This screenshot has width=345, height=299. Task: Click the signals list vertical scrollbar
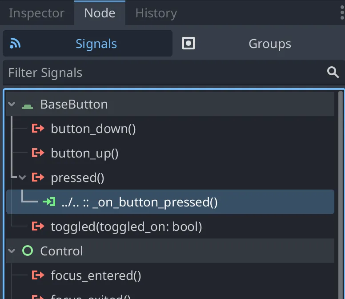(x=341, y=178)
